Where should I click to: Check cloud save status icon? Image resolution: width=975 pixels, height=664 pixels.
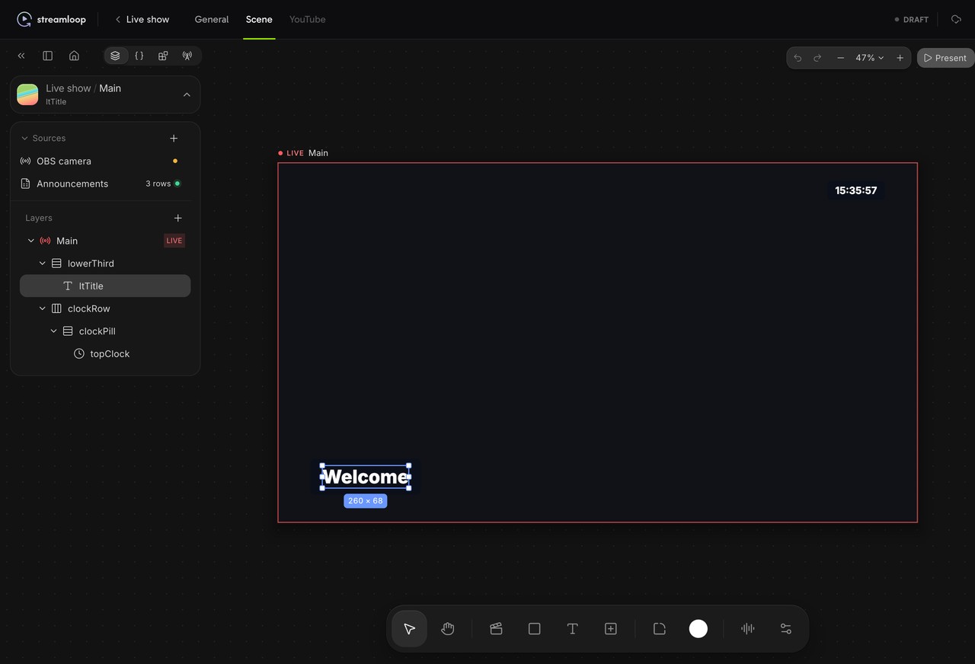(x=956, y=19)
